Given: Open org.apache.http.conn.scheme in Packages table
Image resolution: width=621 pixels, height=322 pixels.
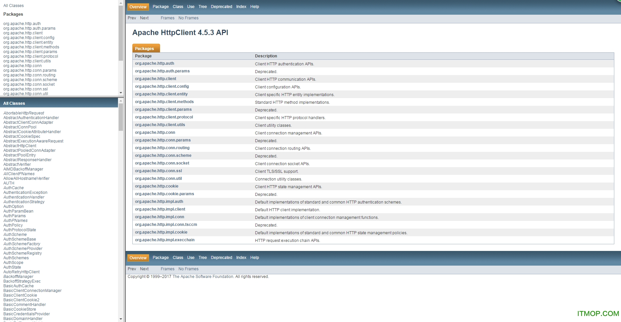Looking at the screenshot, I should click(163, 155).
